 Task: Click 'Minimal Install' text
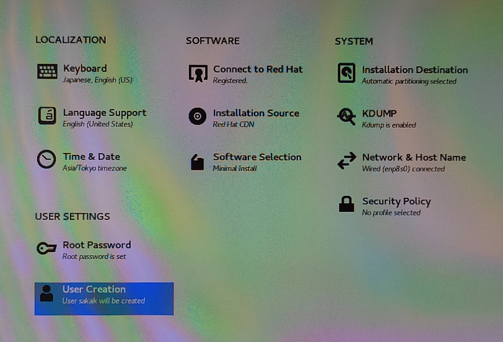(235, 169)
